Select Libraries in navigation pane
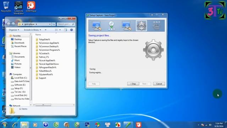The image size is (227, 128). (x=16, y=53)
